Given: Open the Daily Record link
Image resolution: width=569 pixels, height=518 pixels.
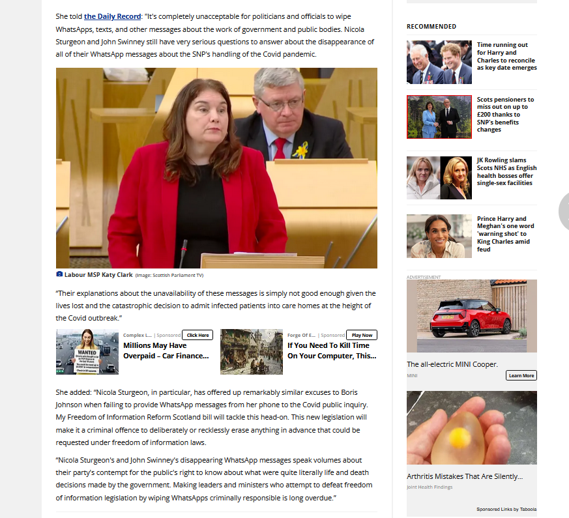Looking at the screenshot, I should [x=113, y=16].
